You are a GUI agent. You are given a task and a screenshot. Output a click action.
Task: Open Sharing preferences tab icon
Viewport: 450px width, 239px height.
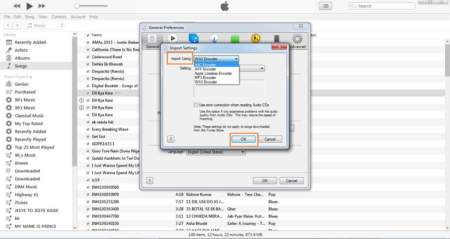click(x=194, y=39)
